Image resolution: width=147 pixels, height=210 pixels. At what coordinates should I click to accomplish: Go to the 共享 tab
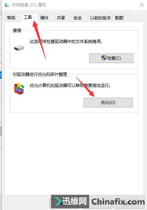61,18
